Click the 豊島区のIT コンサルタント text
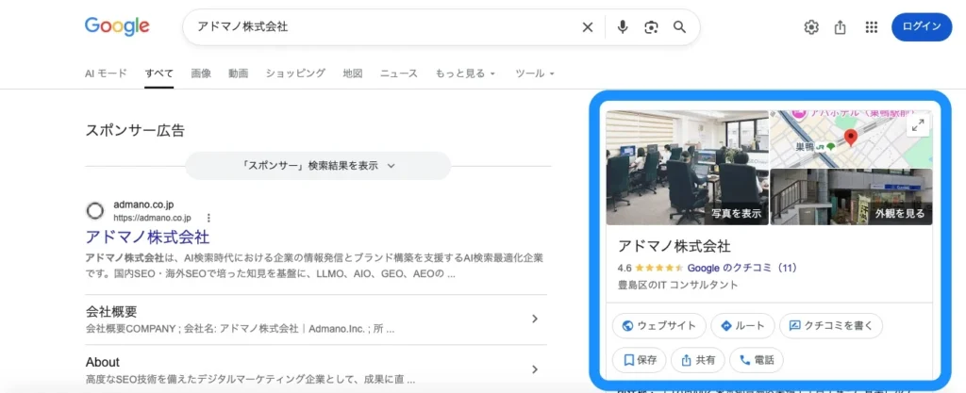This screenshot has width=966, height=393. click(677, 286)
